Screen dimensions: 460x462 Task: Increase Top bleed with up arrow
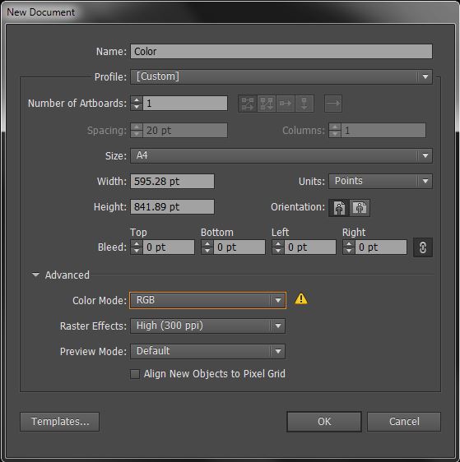point(137,244)
